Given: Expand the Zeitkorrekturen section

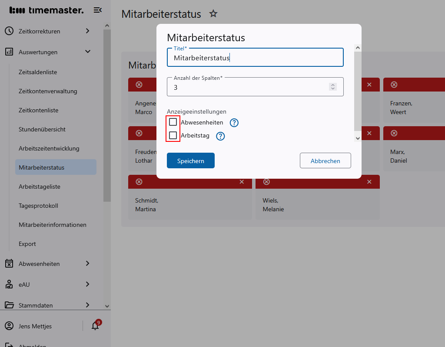Looking at the screenshot, I should point(48,31).
